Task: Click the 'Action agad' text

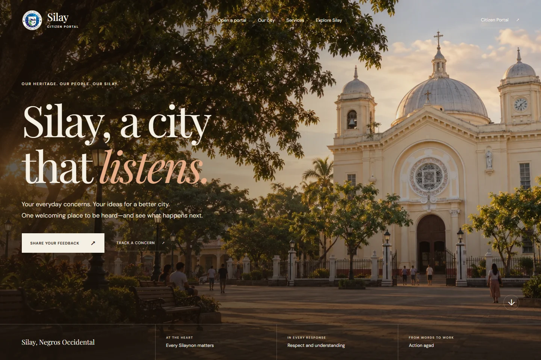Action: 421,345
